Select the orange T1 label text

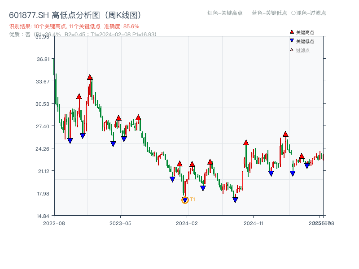pos(193,200)
